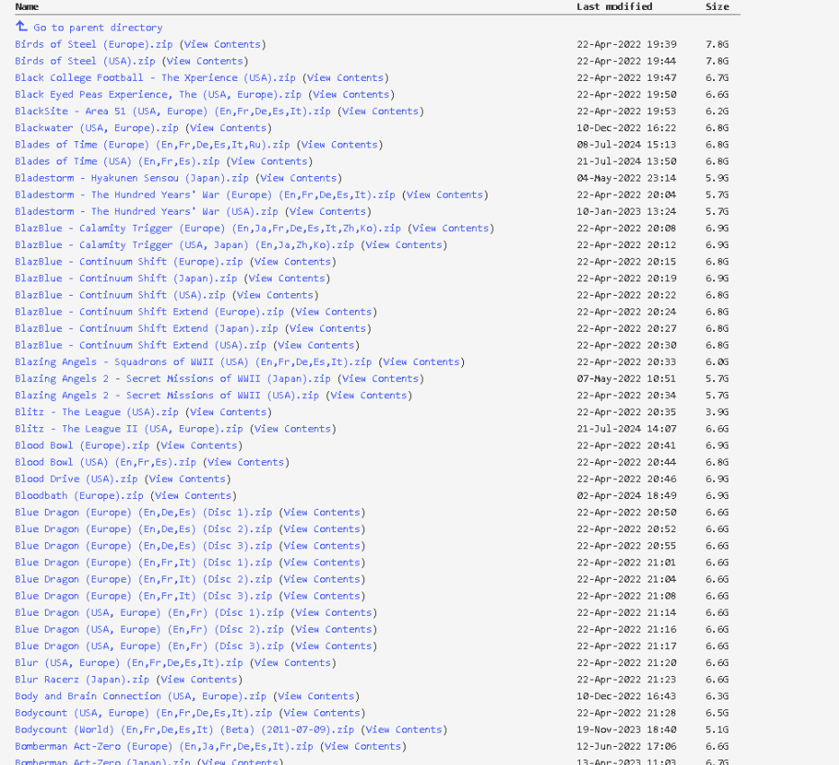Open the 'Go to parent directory' link
Viewport: 839px width, 765px height.
click(x=98, y=28)
